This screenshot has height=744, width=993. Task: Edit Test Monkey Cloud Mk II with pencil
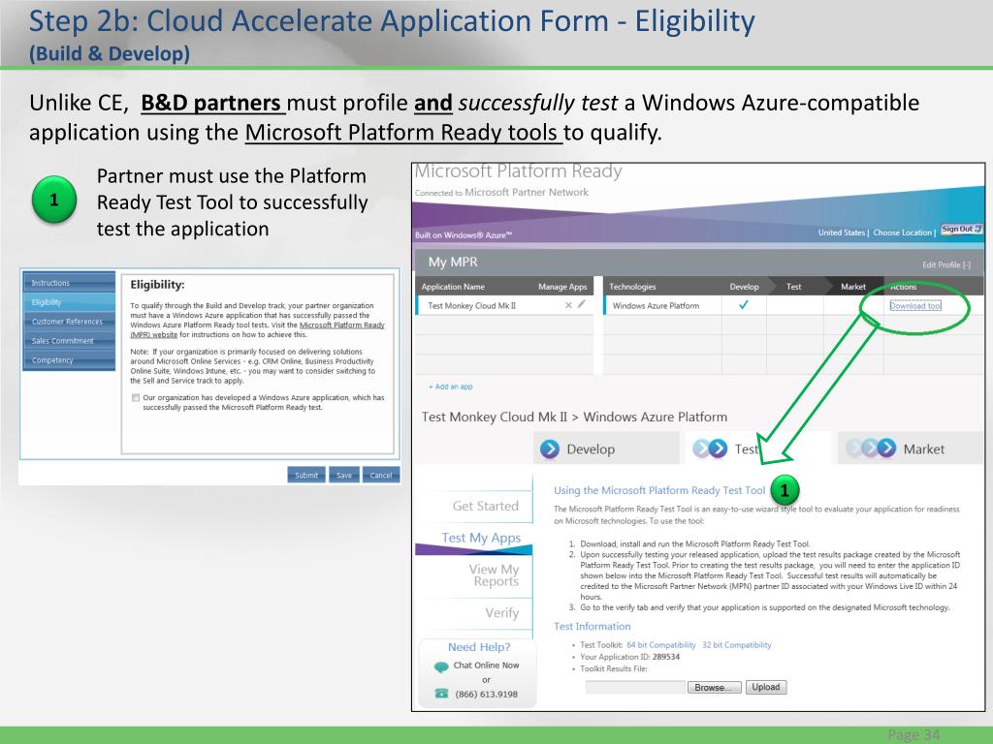pyautogui.click(x=582, y=304)
